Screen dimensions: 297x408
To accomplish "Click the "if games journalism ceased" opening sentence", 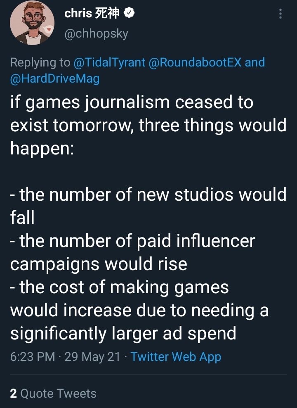I will tap(132, 102).
